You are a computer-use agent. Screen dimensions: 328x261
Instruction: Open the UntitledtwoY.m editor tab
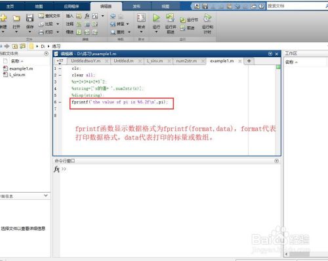click(x=86, y=61)
